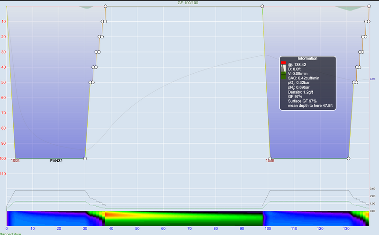
Task: Click the 2.00 pressure scale label
Action: click(372, 196)
